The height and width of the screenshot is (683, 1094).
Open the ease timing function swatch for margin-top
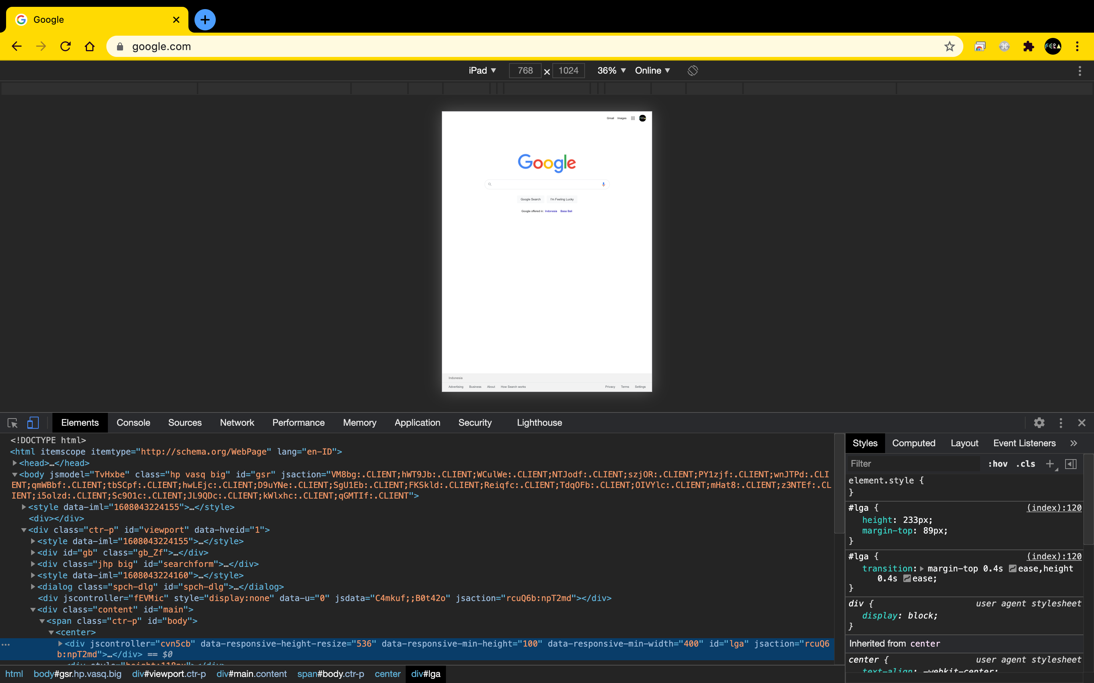pos(1012,569)
